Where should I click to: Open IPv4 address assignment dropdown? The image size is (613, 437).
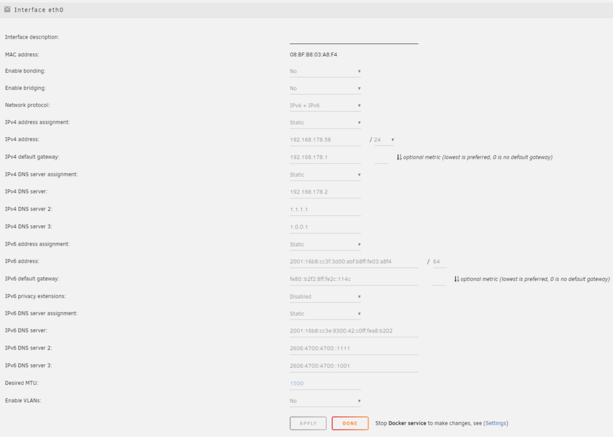click(326, 123)
